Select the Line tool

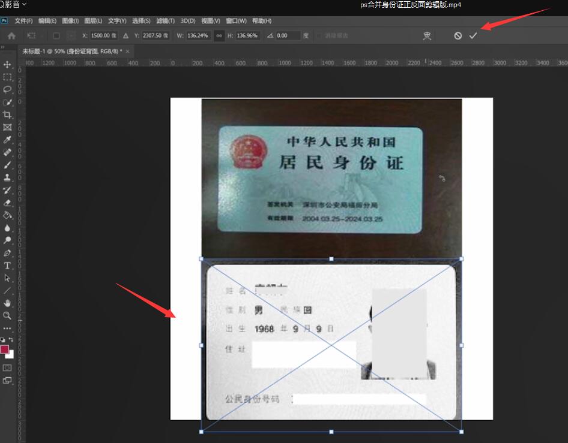coord(7,291)
